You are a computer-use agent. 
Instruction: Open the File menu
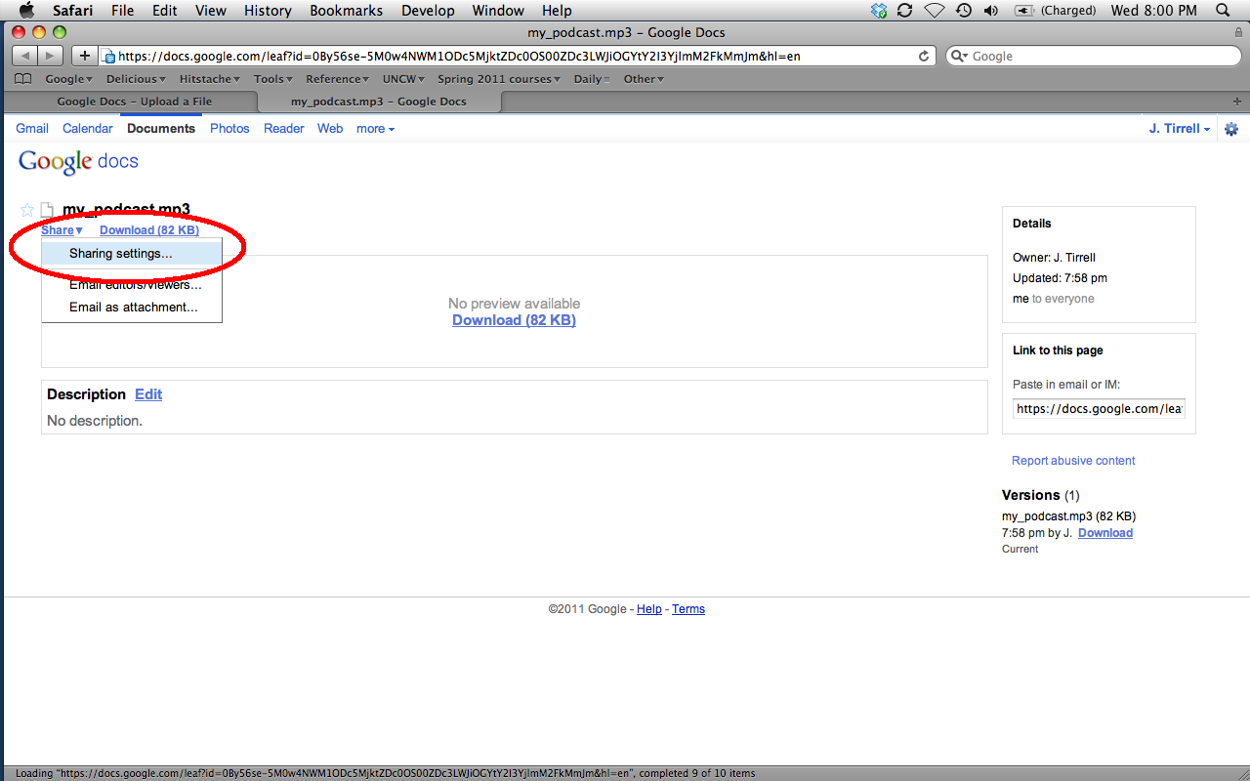click(123, 11)
